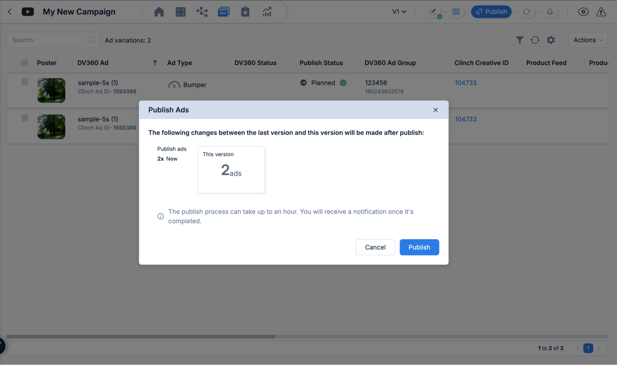Click ad group ID 190243633574
Viewport: 617px width, 365px height.
(384, 91)
